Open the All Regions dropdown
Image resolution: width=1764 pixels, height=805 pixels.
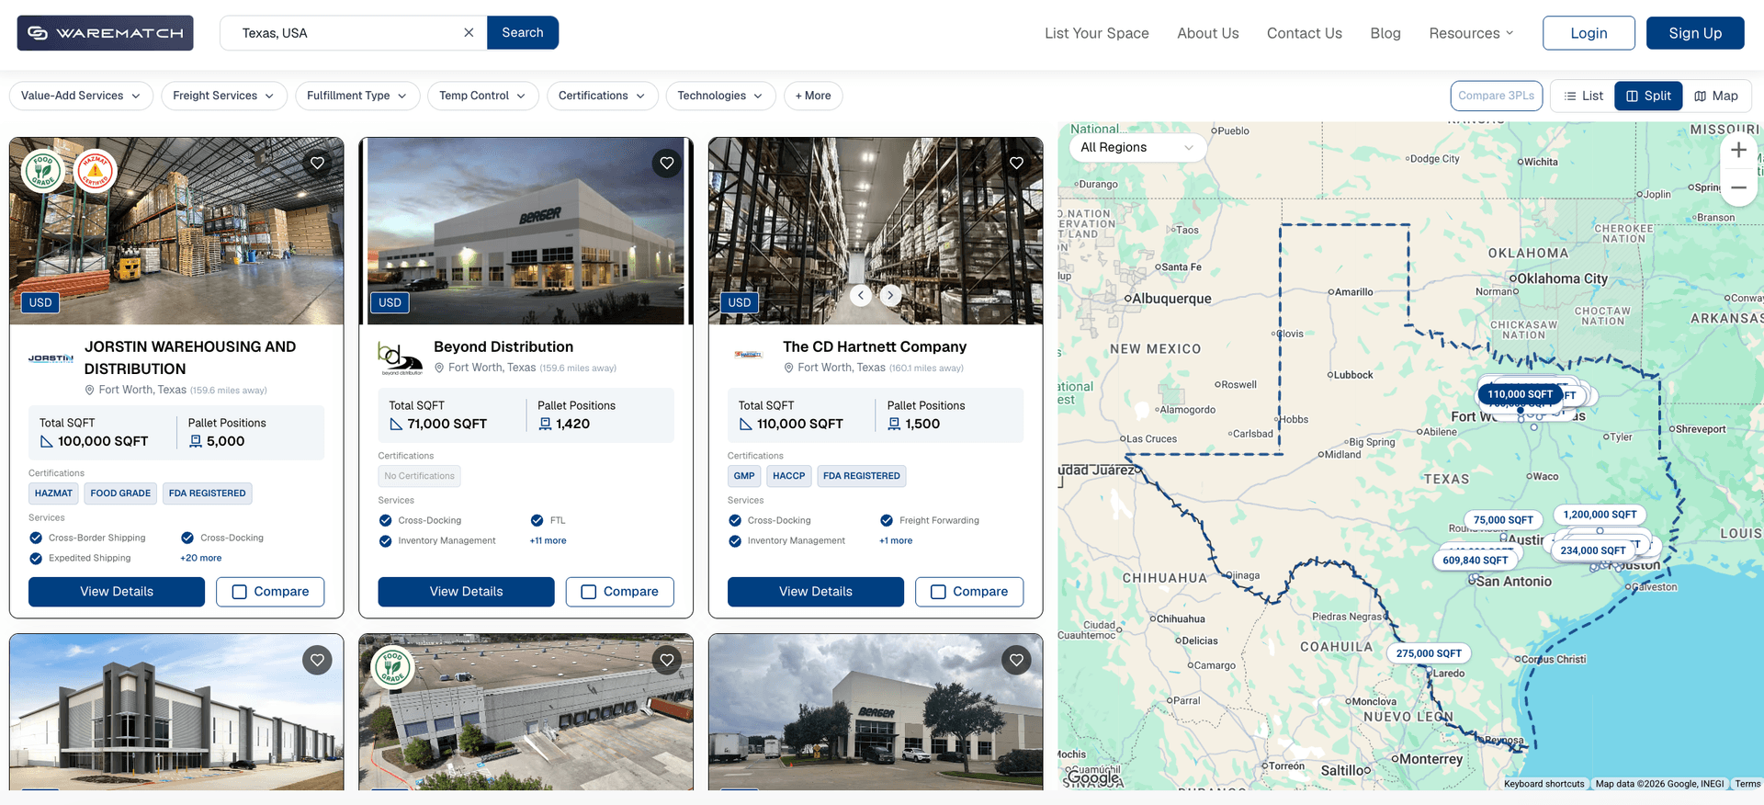1137,147
